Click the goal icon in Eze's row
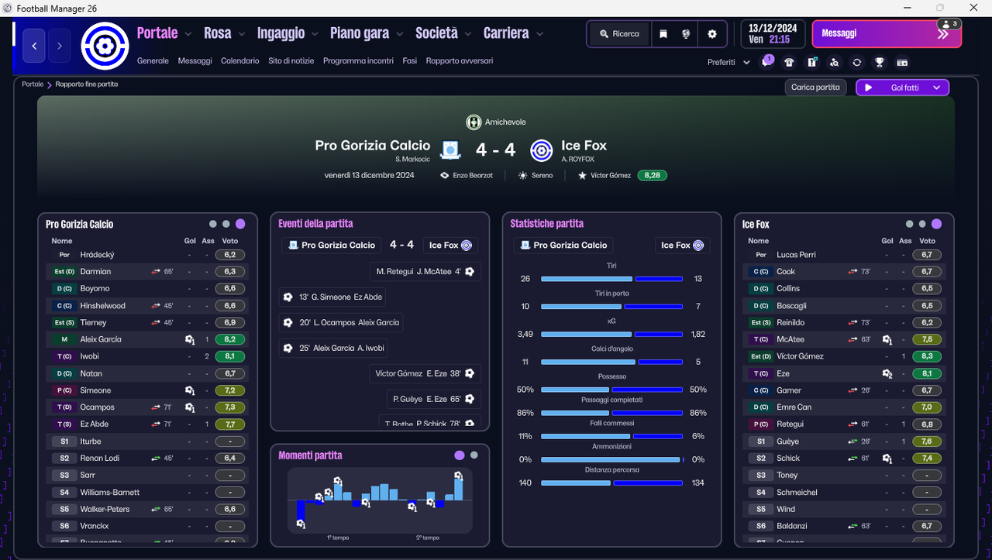This screenshot has width=992, height=560. 887,373
